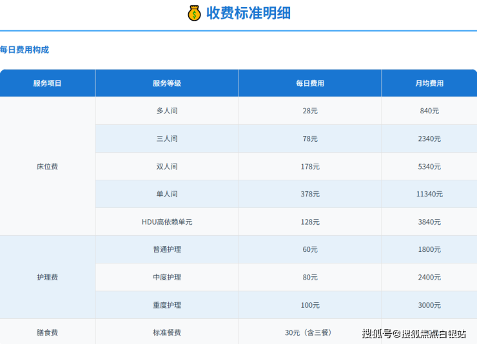Click the 多人间 service level cell
477x344 pixels.
coord(167,111)
